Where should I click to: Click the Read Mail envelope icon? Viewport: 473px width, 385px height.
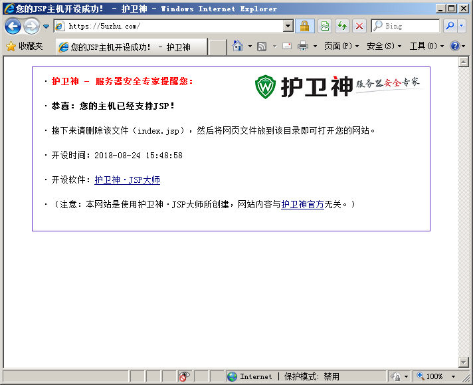(287, 47)
